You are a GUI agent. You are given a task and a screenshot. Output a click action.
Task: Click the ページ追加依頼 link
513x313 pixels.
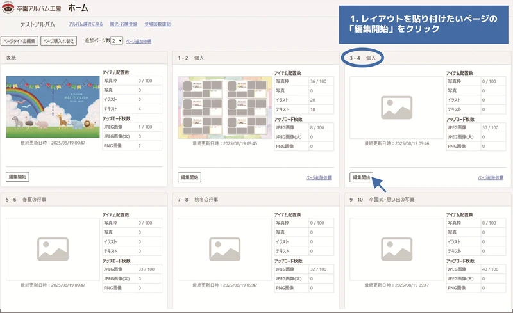pos(139,41)
